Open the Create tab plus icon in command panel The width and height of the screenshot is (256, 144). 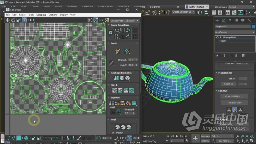coord(217,20)
